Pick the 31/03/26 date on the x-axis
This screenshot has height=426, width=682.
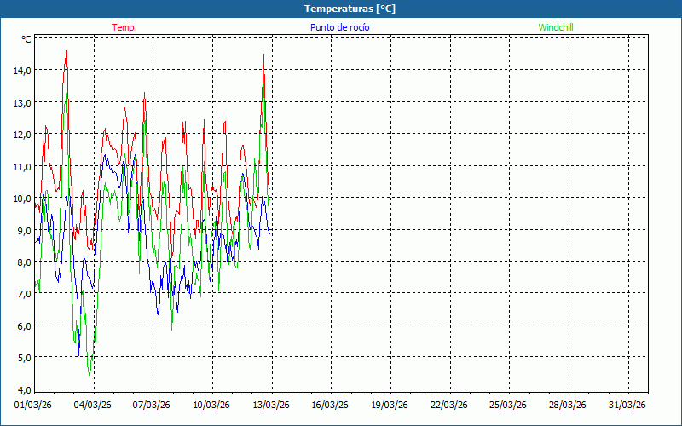[x=627, y=405]
